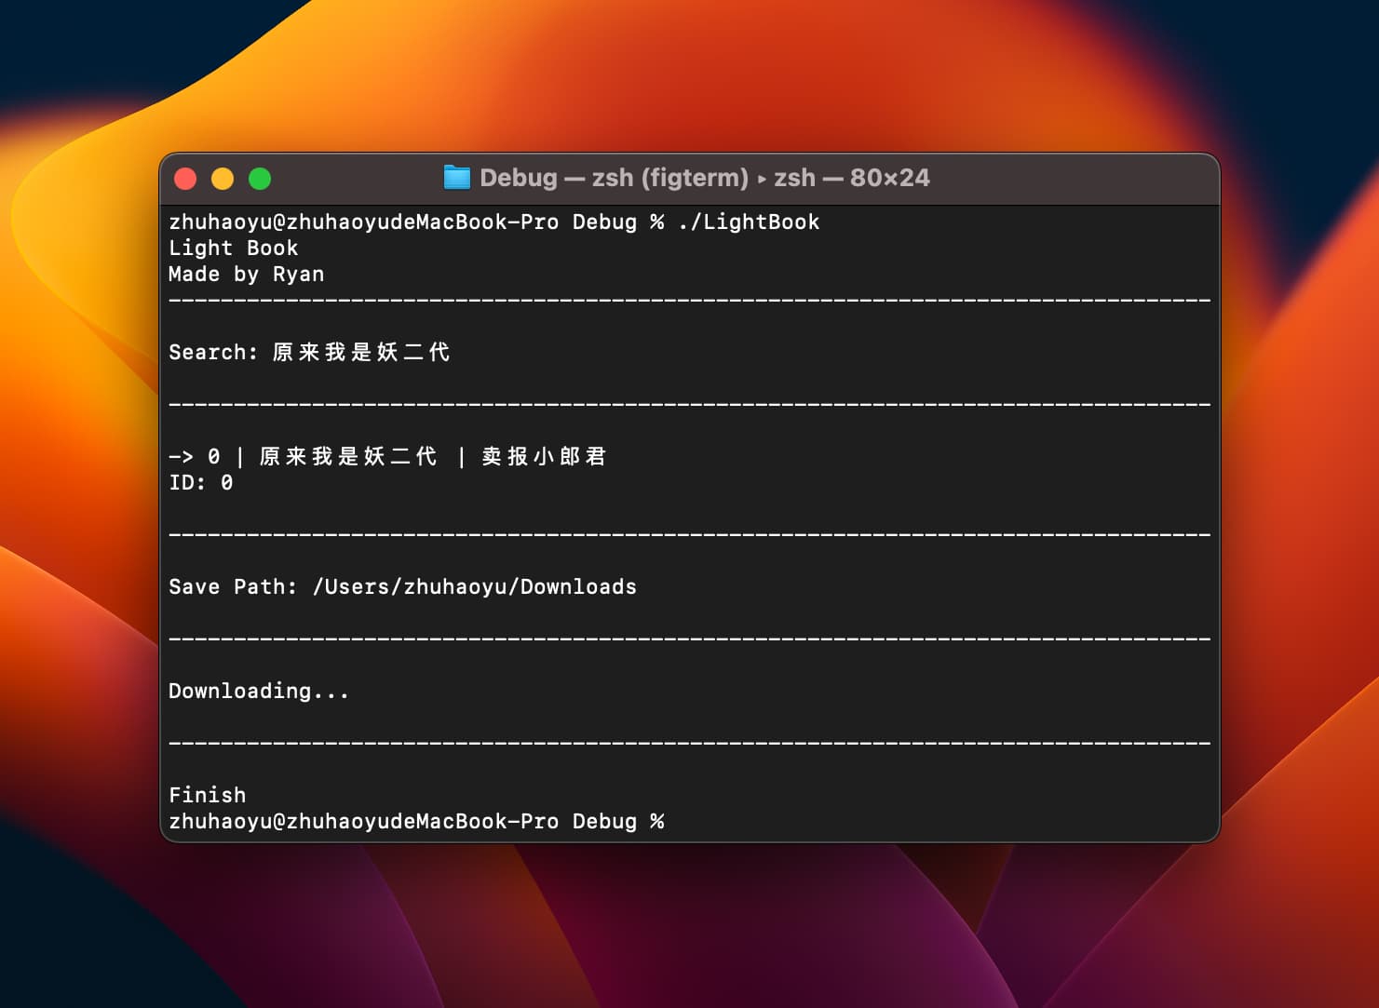
Task: Click the 'Search:' label
Action: pos(212,353)
